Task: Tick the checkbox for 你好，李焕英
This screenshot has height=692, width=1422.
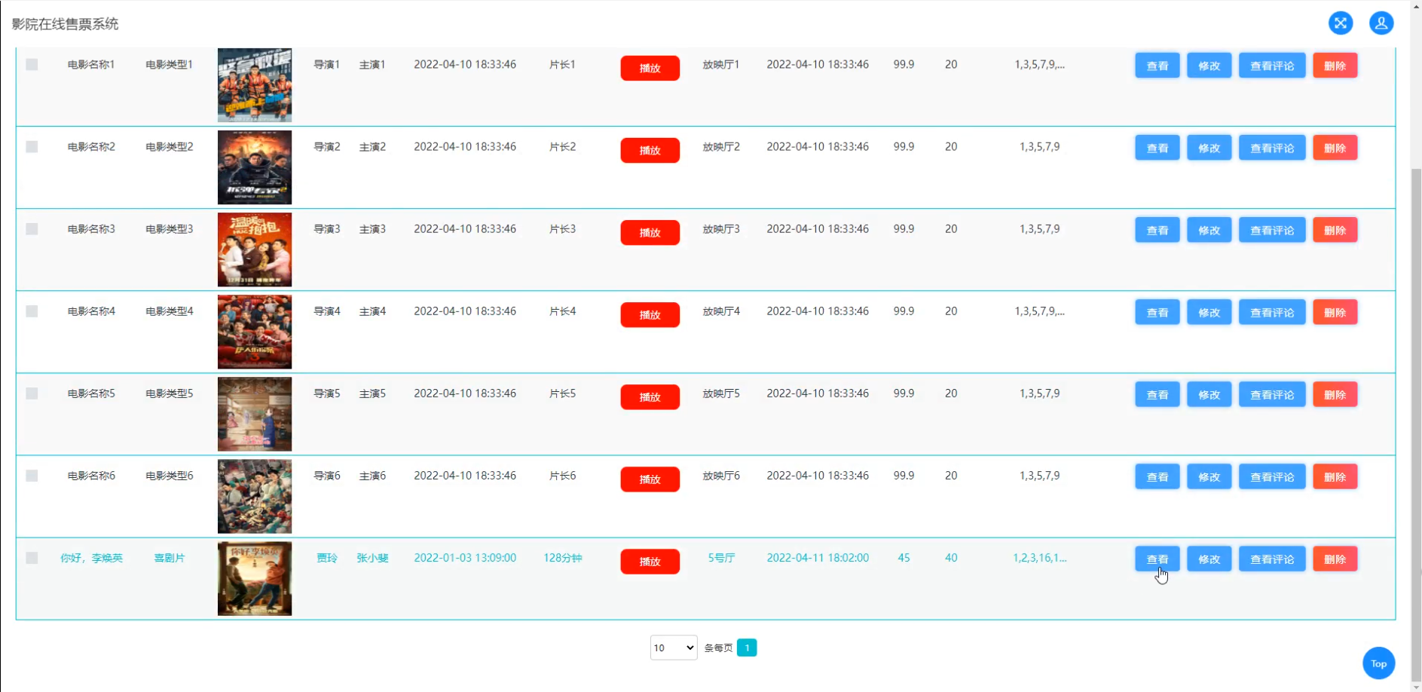Action: [32, 558]
